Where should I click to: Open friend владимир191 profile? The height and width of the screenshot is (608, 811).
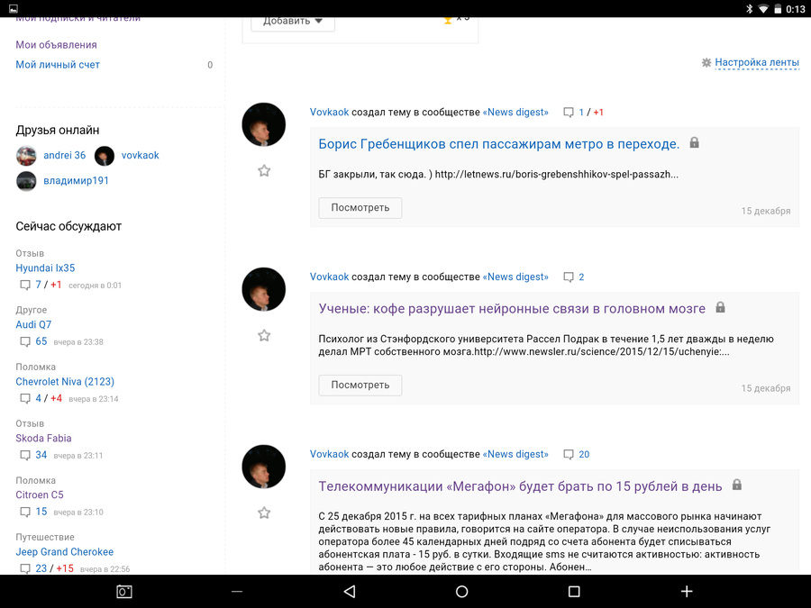[x=76, y=181]
